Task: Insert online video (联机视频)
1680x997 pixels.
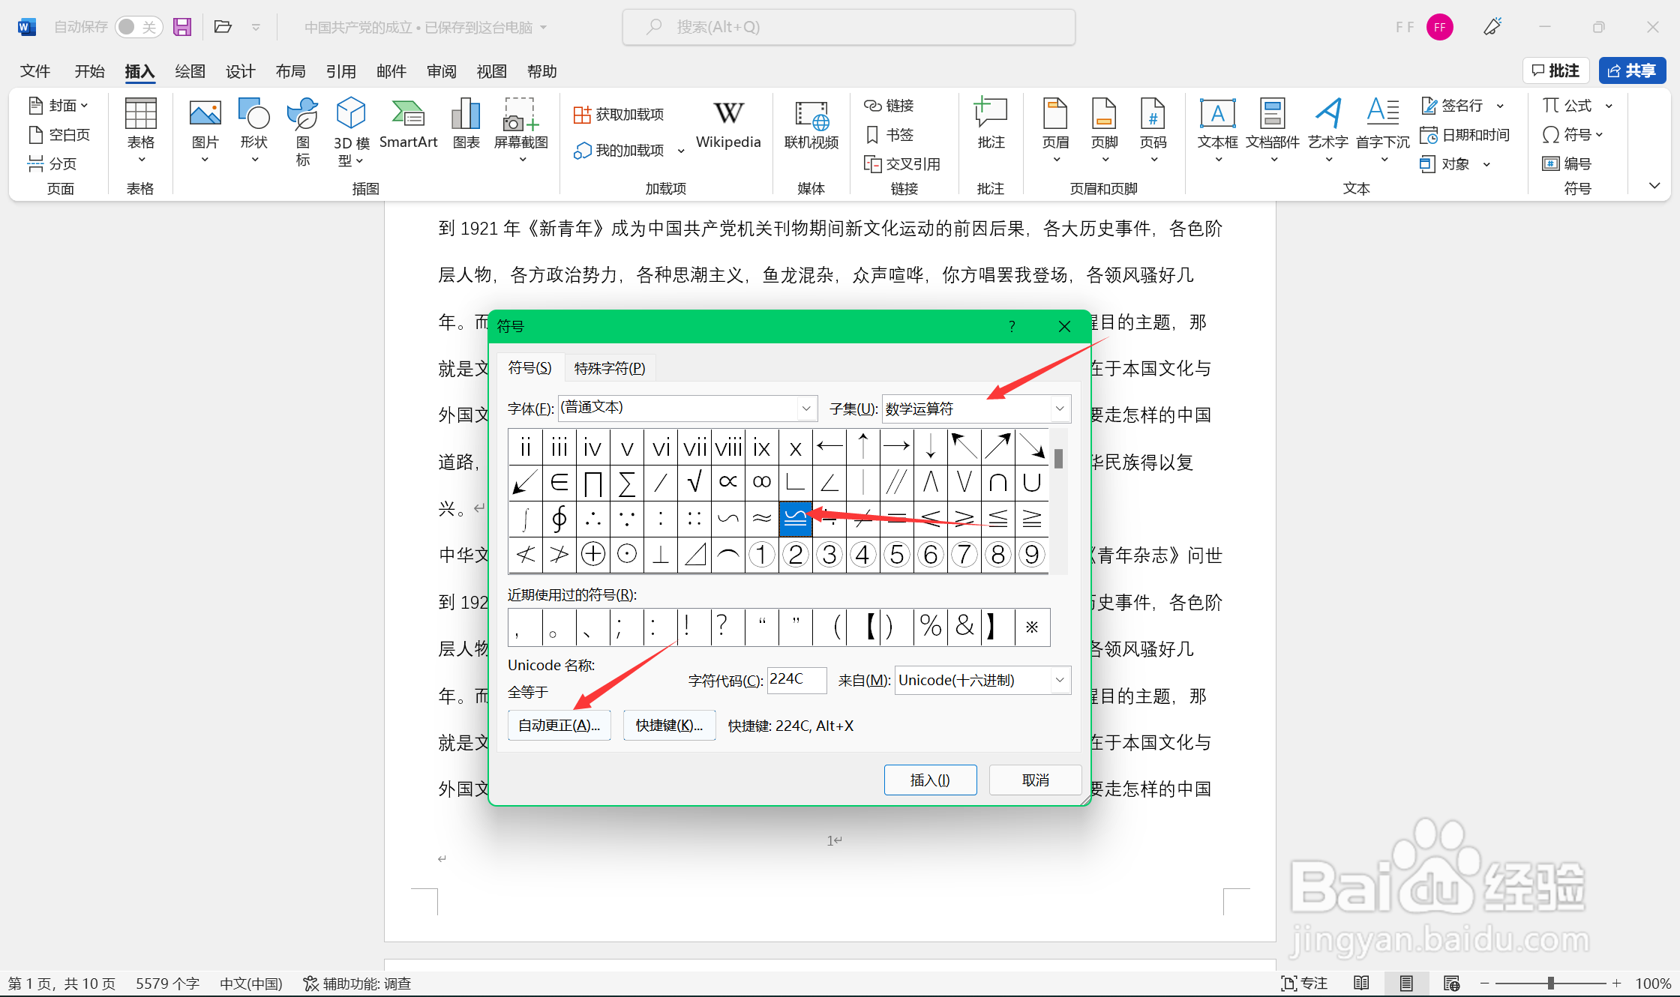Action: (x=811, y=125)
